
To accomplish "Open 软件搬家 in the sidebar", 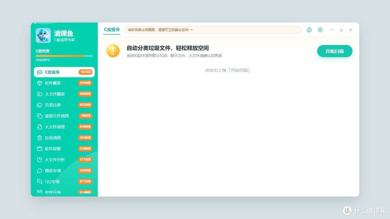I will (64, 83).
